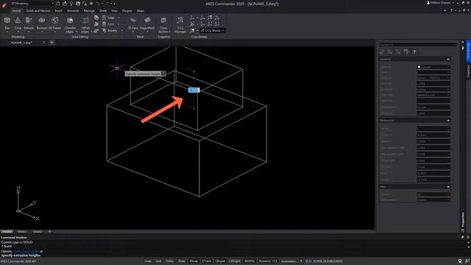Activate the Extrude tool
The width and height of the screenshot is (471, 265).
coord(29,23)
